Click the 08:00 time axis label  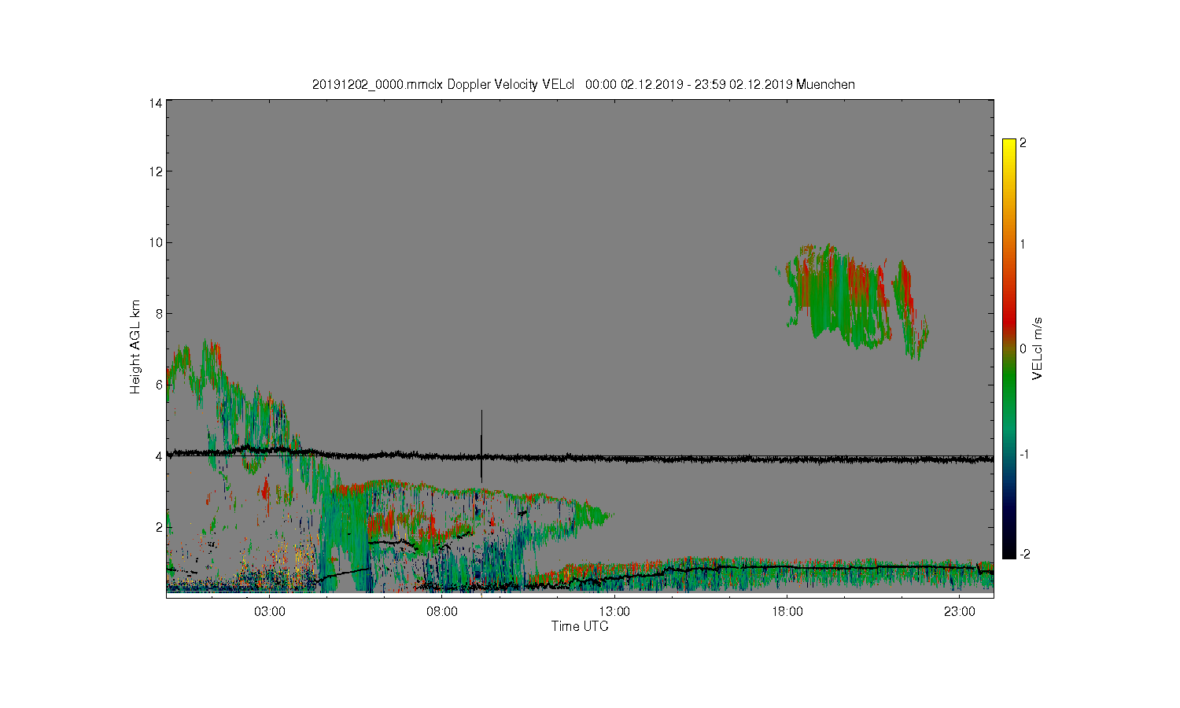coord(442,612)
